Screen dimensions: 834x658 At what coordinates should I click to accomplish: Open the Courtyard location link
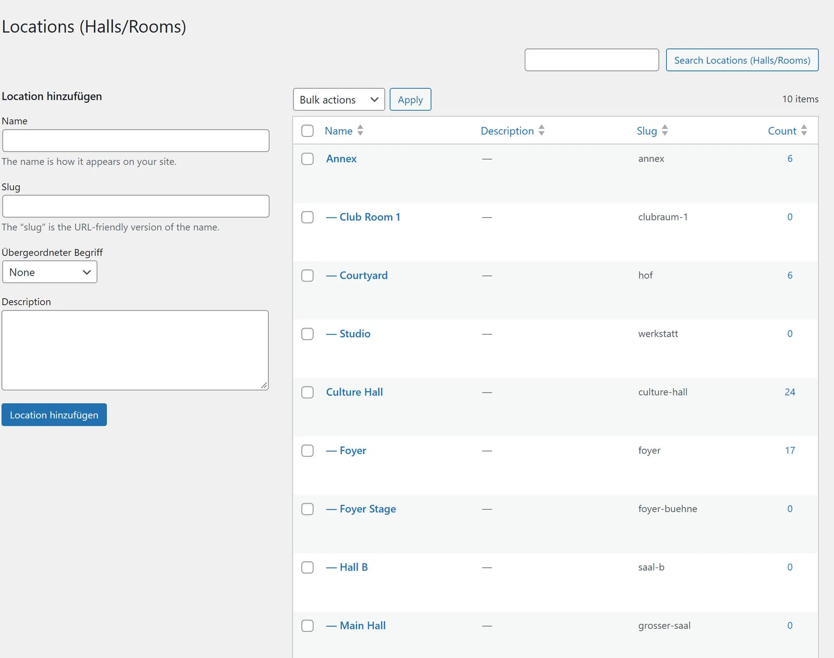click(357, 276)
